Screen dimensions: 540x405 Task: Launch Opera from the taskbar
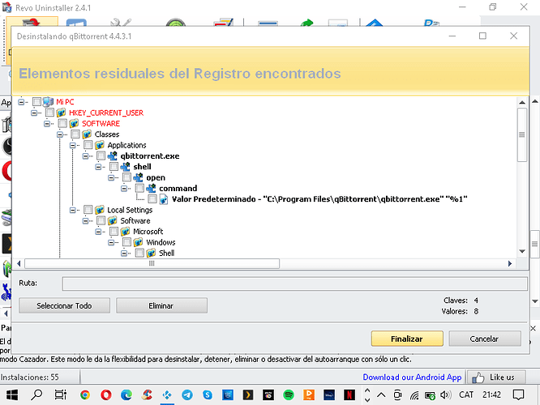pyautogui.click(x=105, y=394)
